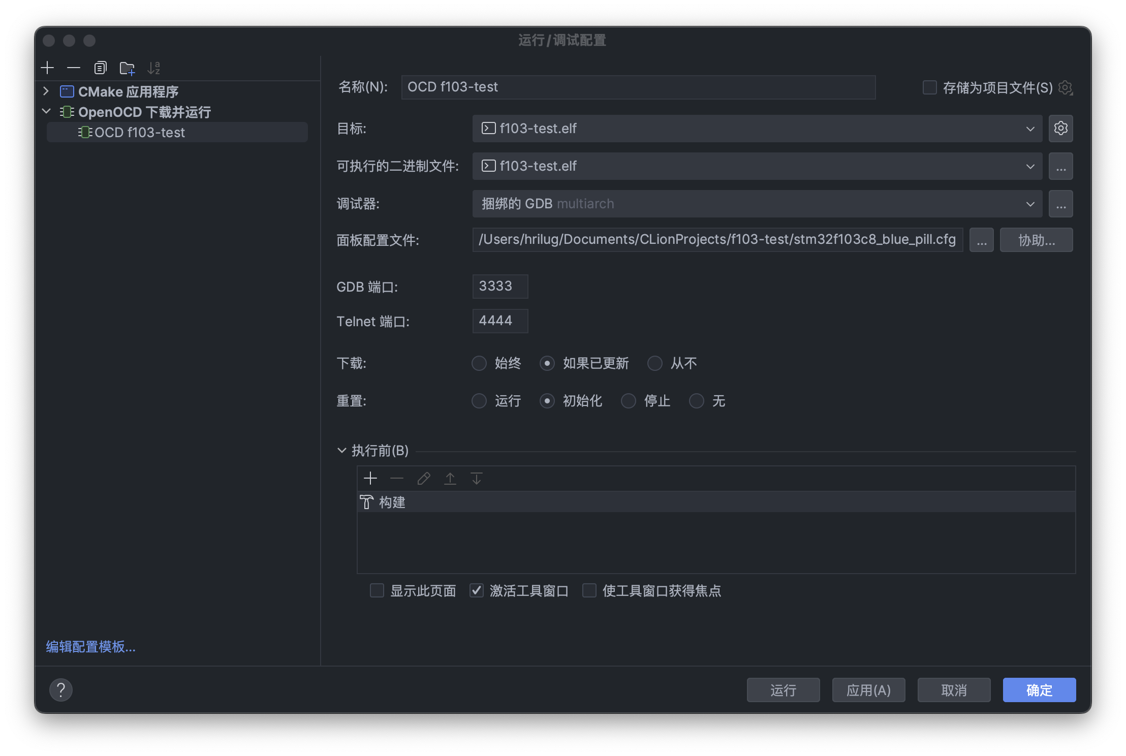Click the copy configuration icon
Image resolution: width=1126 pixels, height=756 pixels.
[100, 68]
